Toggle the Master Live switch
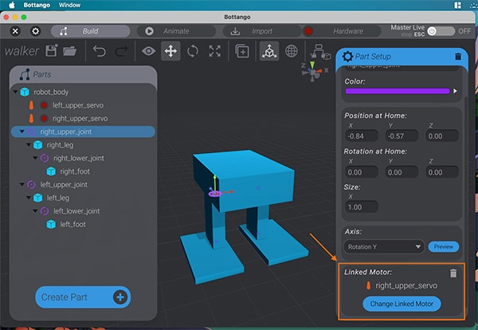The height and width of the screenshot is (330, 478). click(439, 31)
